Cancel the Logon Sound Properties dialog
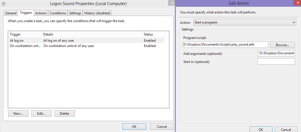Image resolution: width=301 pixels, height=132 pixels. 162,127
